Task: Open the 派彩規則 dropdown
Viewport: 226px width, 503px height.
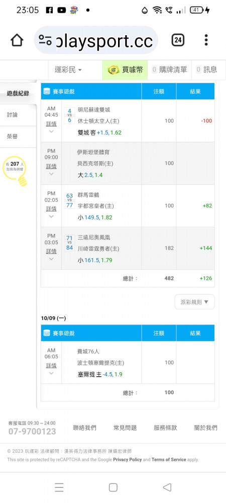Action: pyautogui.click(x=195, y=302)
